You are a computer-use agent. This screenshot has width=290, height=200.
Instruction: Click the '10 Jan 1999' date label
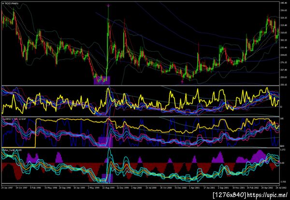tap(80, 187)
